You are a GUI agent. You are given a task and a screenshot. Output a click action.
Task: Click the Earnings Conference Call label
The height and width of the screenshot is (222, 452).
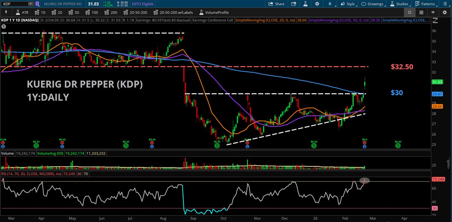[x=212, y=20]
